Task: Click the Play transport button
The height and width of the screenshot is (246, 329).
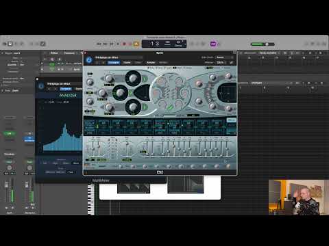Action: (x=118, y=44)
